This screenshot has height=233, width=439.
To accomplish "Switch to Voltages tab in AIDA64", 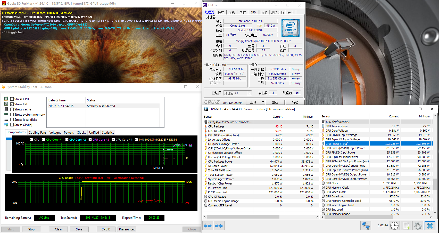I will point(55,133).
